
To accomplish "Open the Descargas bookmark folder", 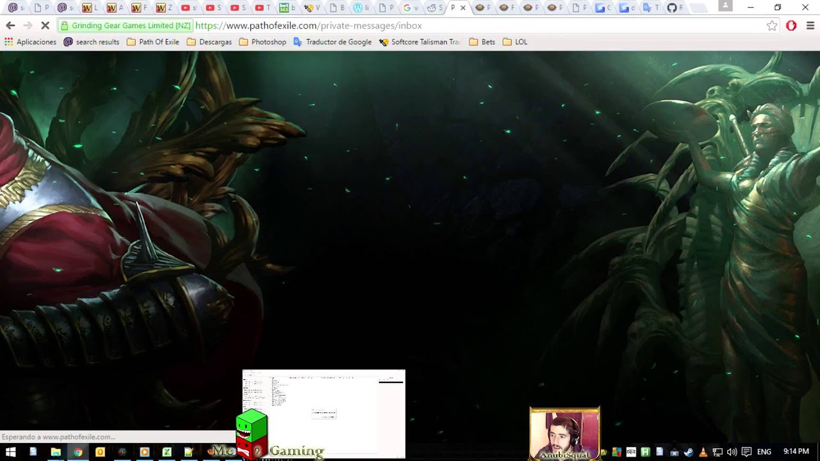I will (x=209, y=42).
